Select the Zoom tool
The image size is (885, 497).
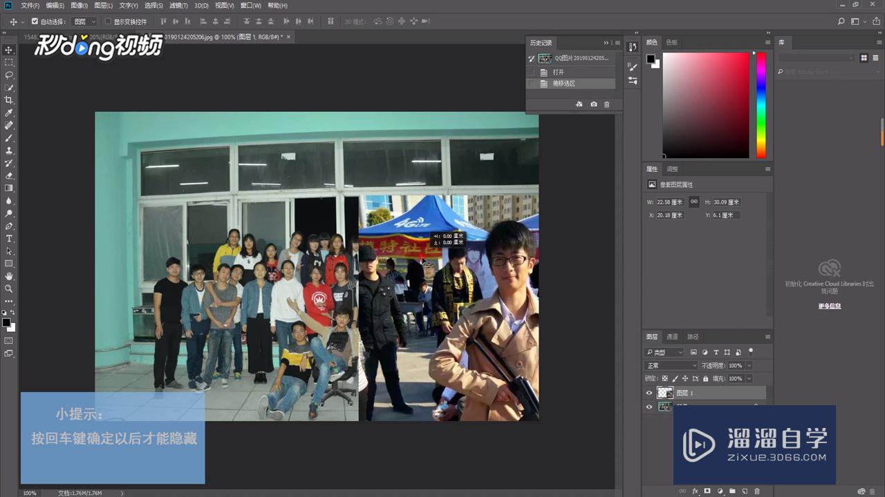pos(9,289)
